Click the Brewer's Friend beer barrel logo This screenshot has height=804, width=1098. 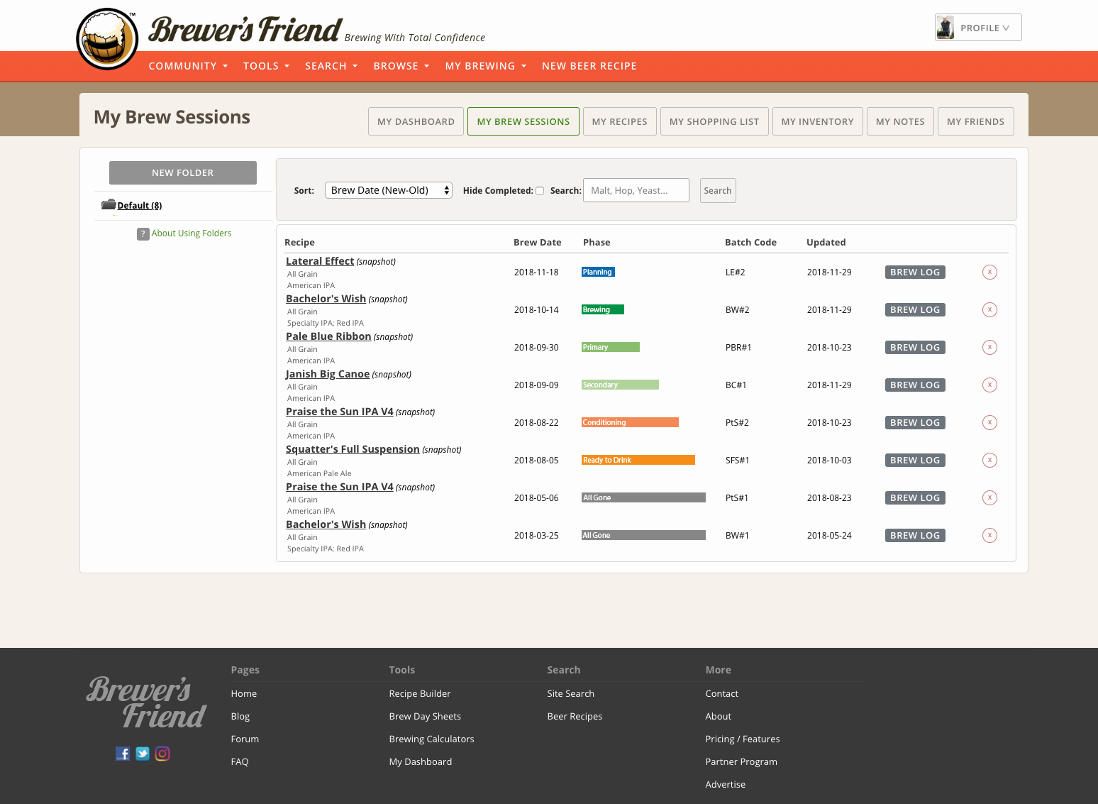(x=107, y=39)
